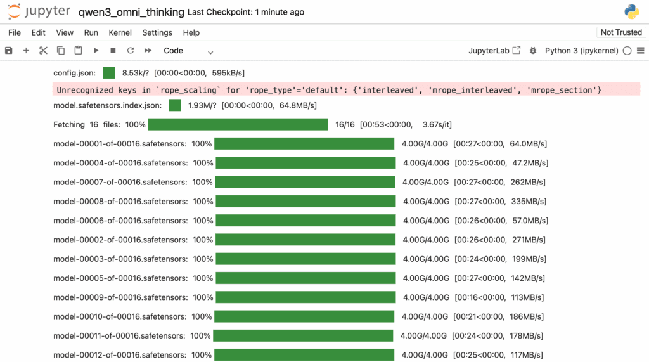Save the notebook with the floppy disk icon

tap(9, 51)
